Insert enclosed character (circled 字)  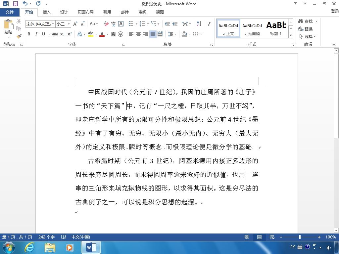[x=121, y=34]
